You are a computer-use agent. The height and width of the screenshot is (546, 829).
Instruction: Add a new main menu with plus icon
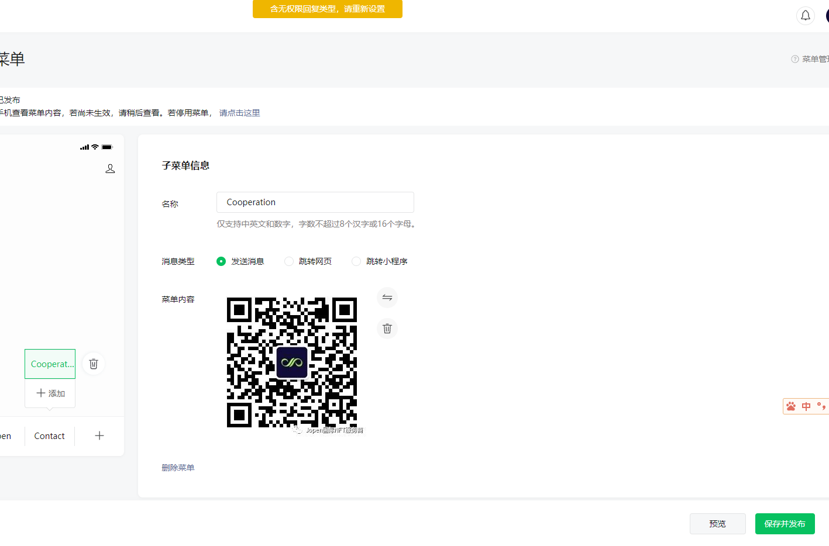coord(99,436)
